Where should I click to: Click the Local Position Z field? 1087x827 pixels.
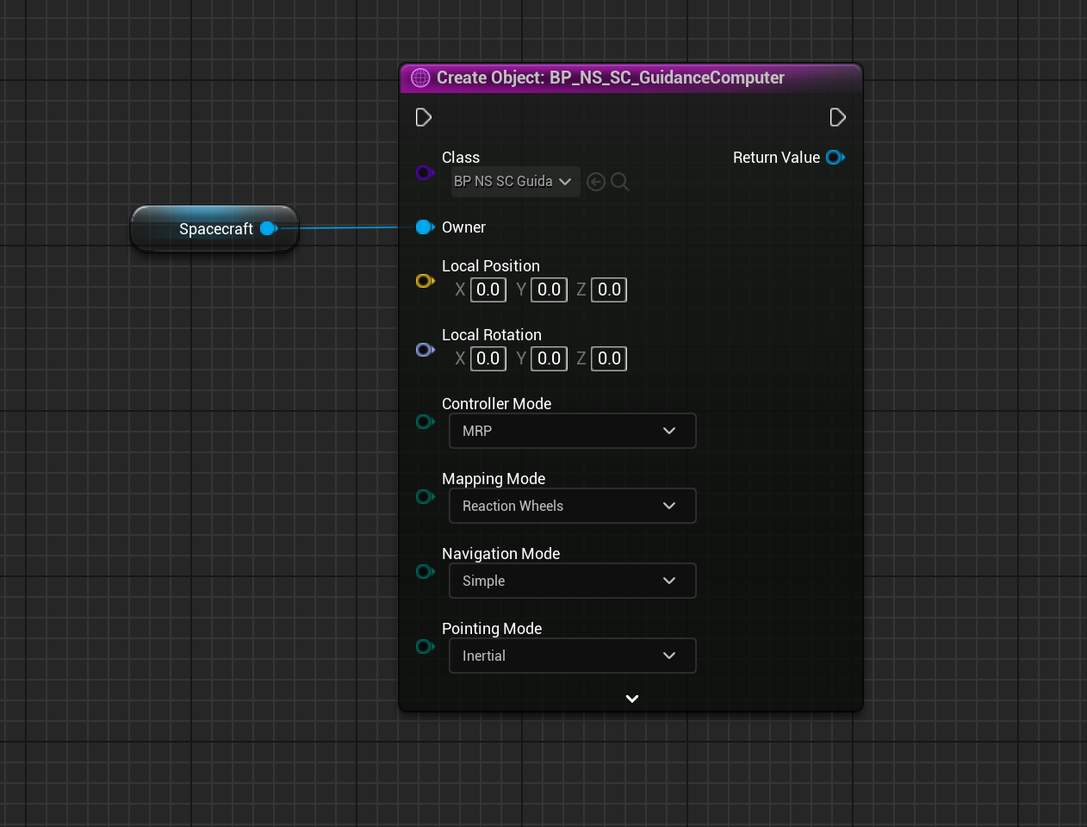tap(609, 289)
